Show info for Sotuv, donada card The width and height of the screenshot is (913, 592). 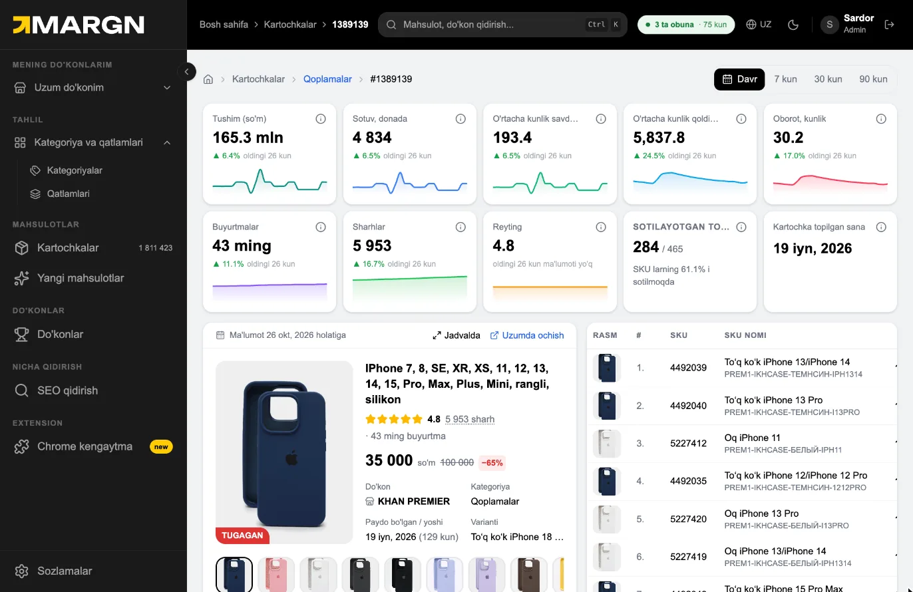coord(460,119)
